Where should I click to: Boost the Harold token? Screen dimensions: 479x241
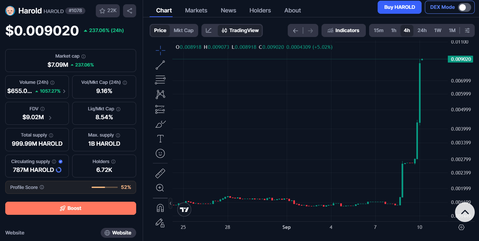coord(71,208)
